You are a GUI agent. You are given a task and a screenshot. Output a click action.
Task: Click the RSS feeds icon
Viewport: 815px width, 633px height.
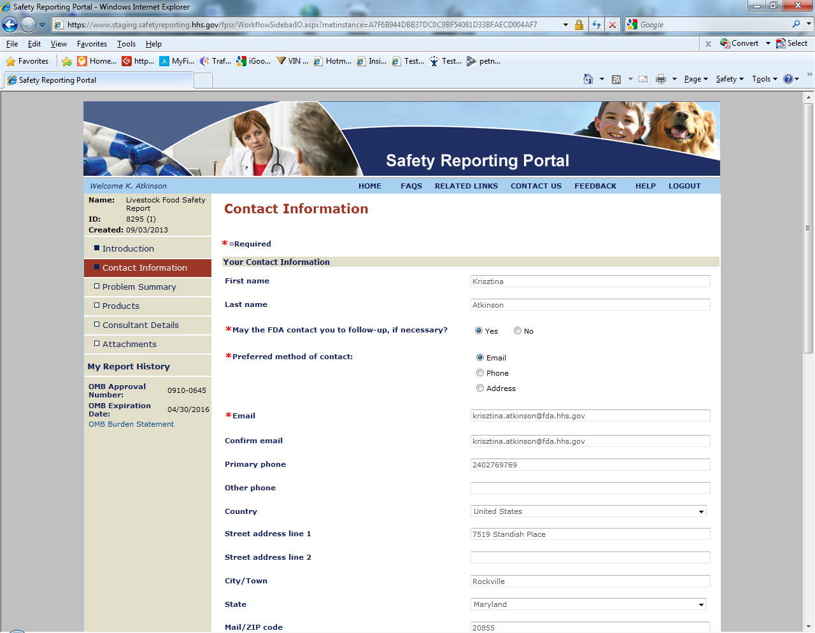click(616, 79)
